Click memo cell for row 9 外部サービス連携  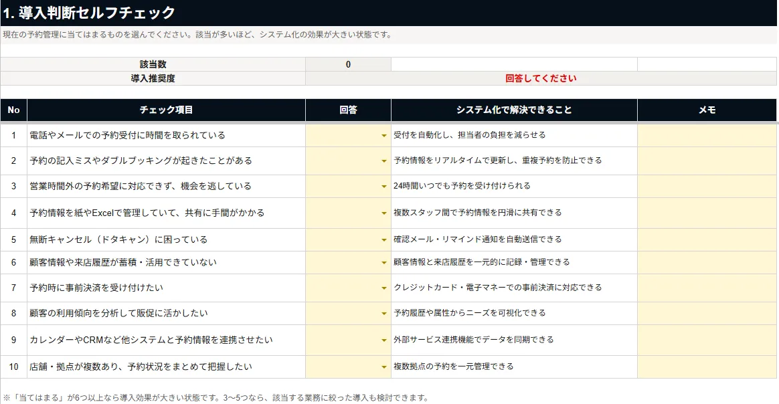click(707, 340)
